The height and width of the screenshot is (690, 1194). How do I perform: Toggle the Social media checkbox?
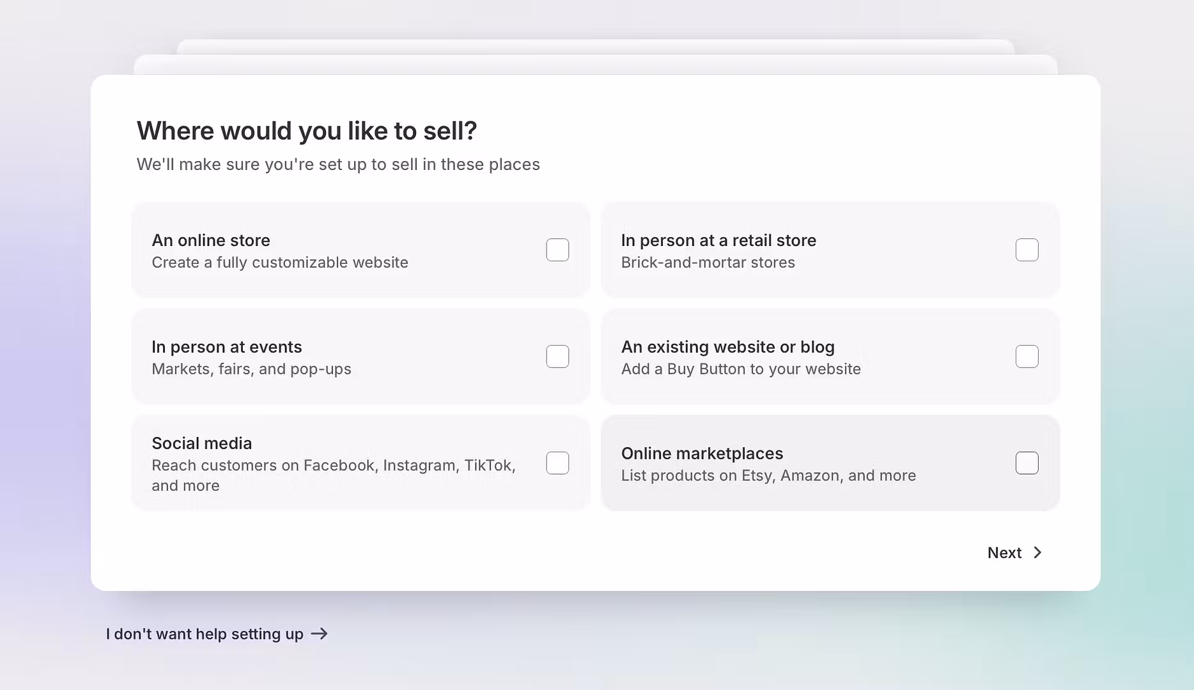[557, 463]
